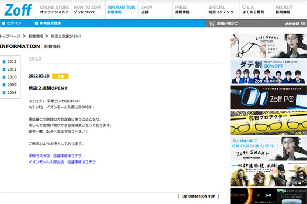Open the ONLINE STORE menu
The height and width of the screenshot is (204, 307).
coord(54,10)
